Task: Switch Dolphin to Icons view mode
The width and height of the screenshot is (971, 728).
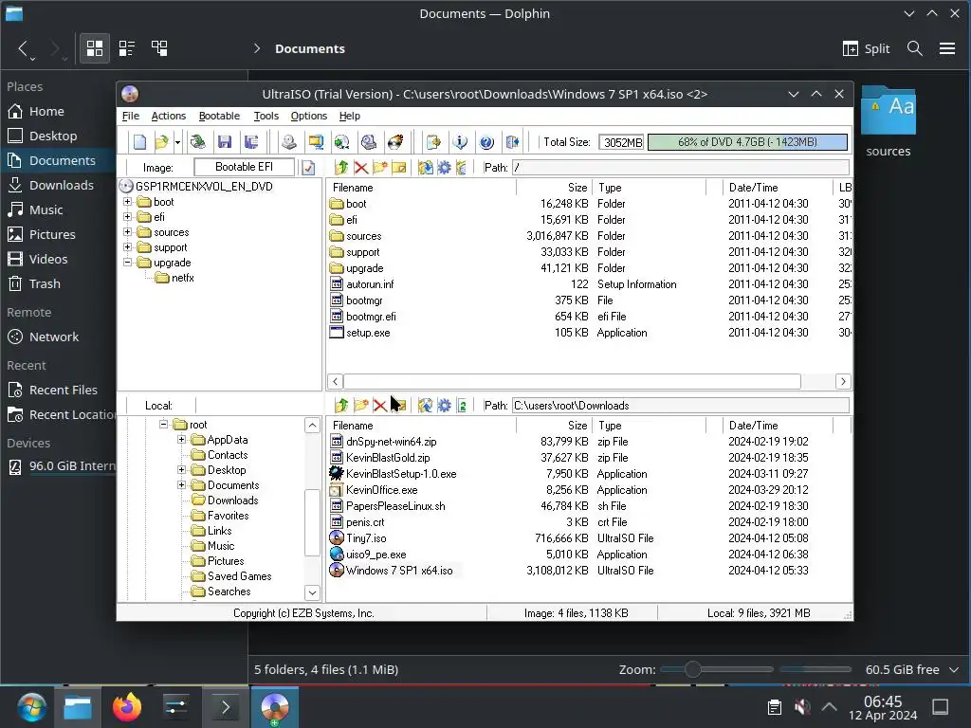Action: click(95, 48)
